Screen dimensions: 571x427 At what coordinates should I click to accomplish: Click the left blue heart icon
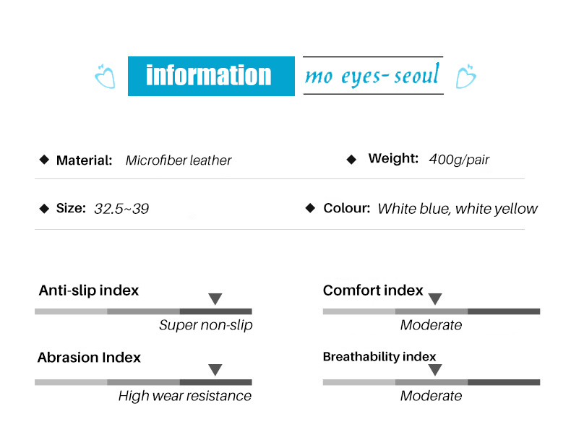coord(105,76)
